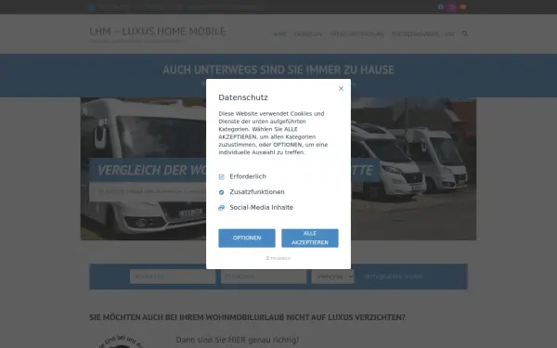Screen dimensions: 557x348
Task: Click the Zusatzfunktionen label text
Action: (257, 192)
